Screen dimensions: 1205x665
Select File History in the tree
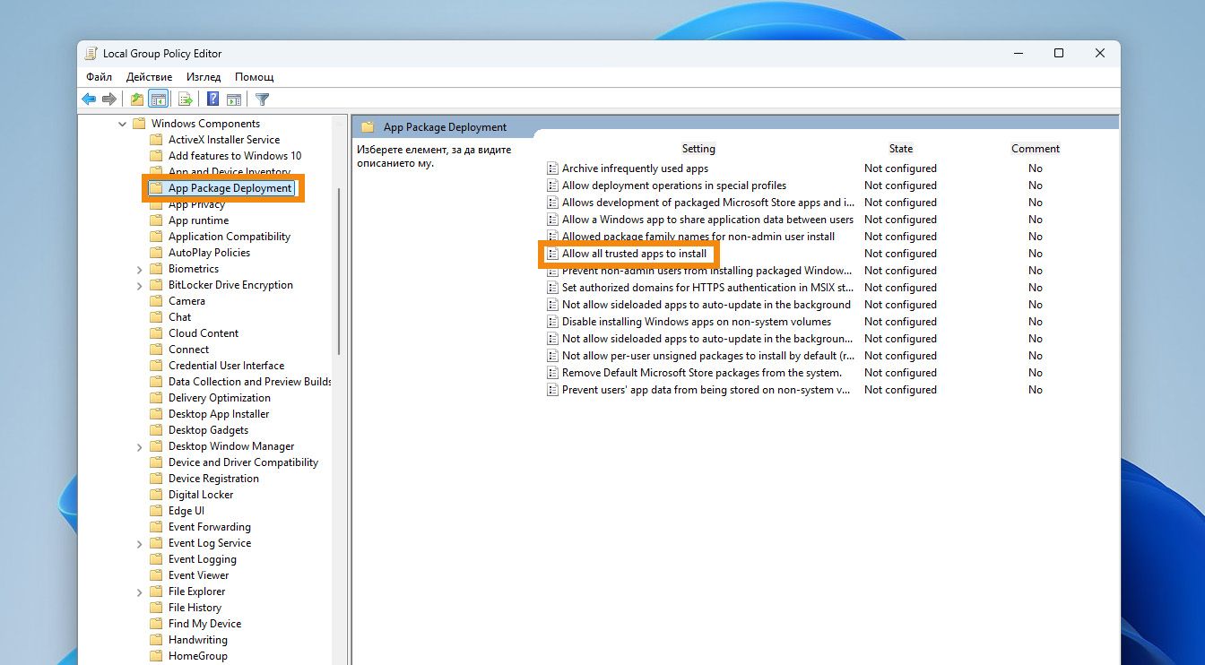pyautogui.click(x=195, y=608)
